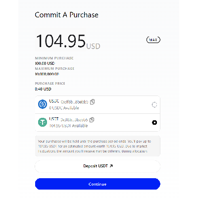Click the external arrow icon beside Deposit USDT
This screenshot has width=198, height=198.
(x=111, y=166)
